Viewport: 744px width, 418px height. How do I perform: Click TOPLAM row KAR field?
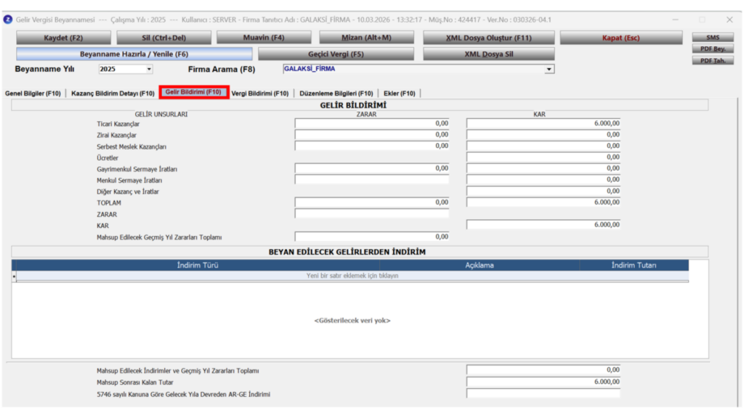click(x=543, y=202)
